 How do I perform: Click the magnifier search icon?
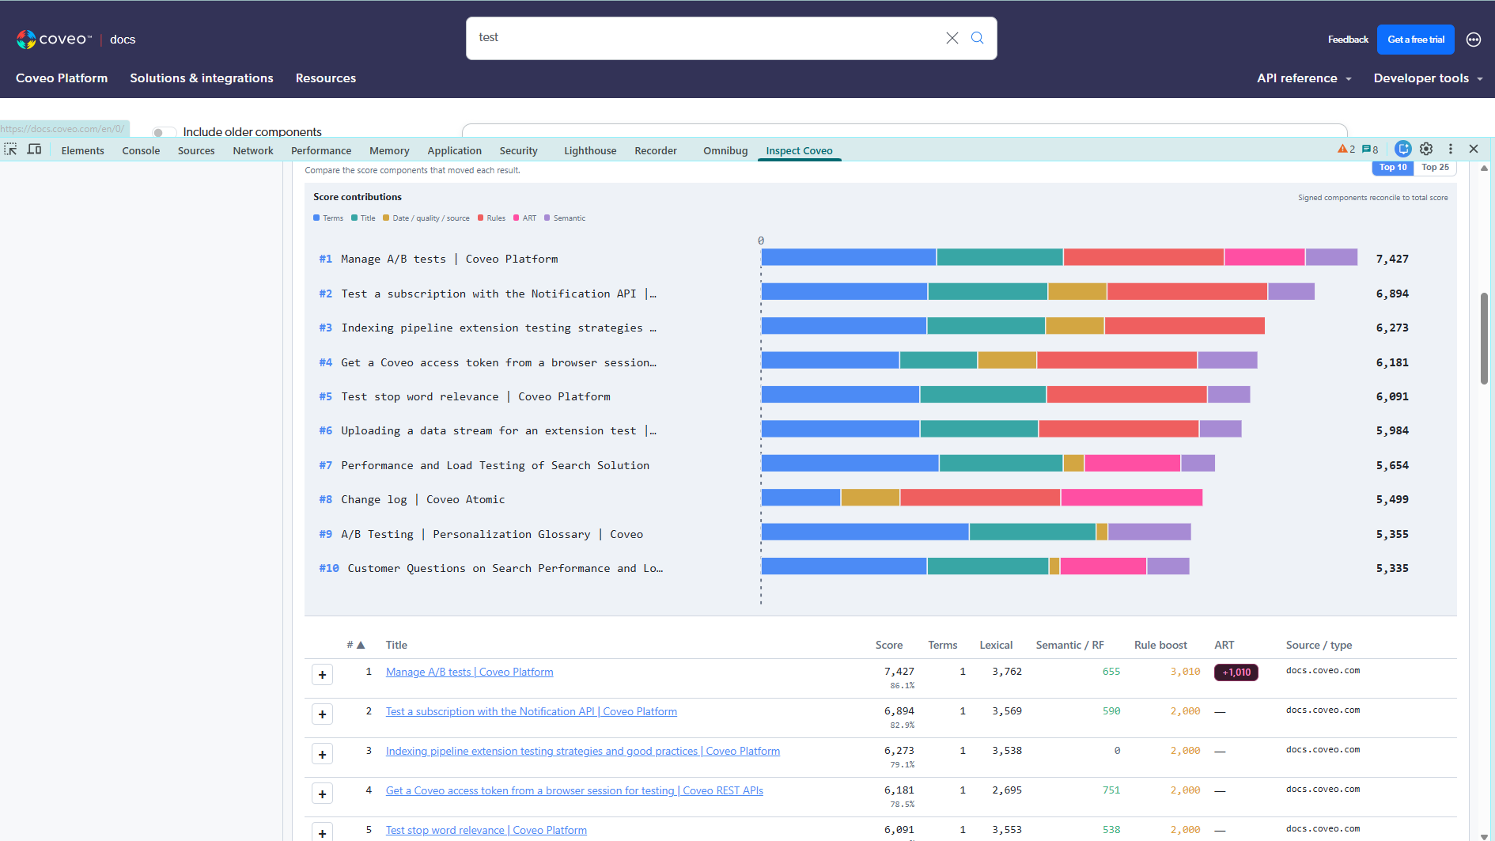click(x=978, y=38)
